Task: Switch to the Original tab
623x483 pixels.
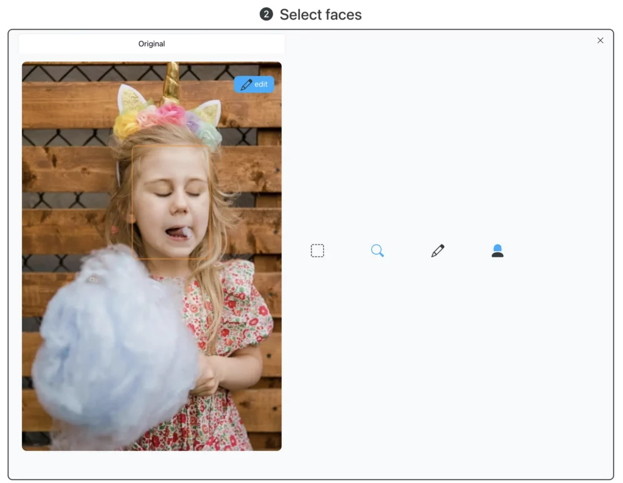Action: [151, 44]
